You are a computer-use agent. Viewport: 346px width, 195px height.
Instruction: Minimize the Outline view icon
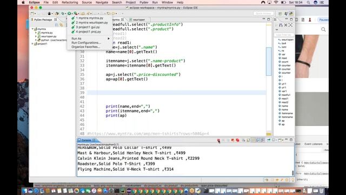tap(287, 19)
